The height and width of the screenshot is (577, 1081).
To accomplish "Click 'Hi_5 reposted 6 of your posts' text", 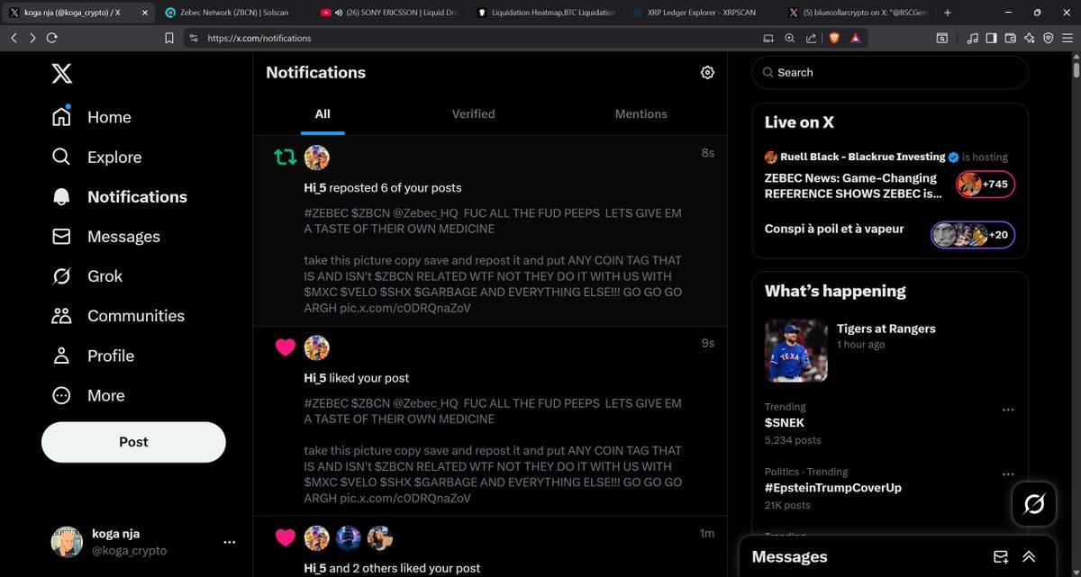I will 383,188.
